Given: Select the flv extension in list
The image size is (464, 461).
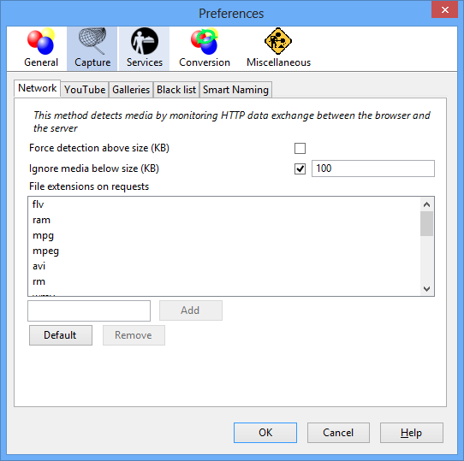Looking at the screenshot, I should tap(224, 204).
